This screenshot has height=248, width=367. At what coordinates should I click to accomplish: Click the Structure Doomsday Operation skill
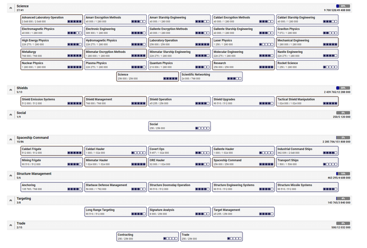[179, 187]
